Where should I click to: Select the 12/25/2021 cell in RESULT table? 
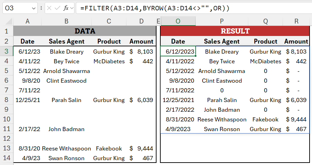[178, 100]
